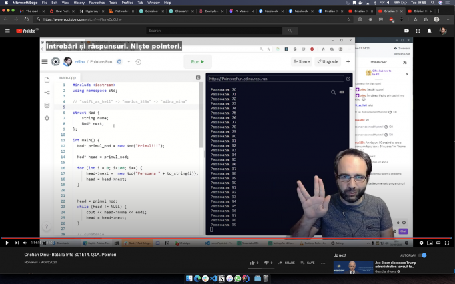Image resolution: width=455 pixels, height=284 pixels.
Task: Open Spotlight search in the menu bar
Action: coord(433,3)
